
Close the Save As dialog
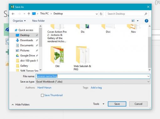click(x=148, y=7)
